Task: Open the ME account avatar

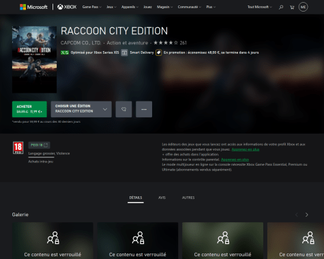Action: [x=303, y=7]
